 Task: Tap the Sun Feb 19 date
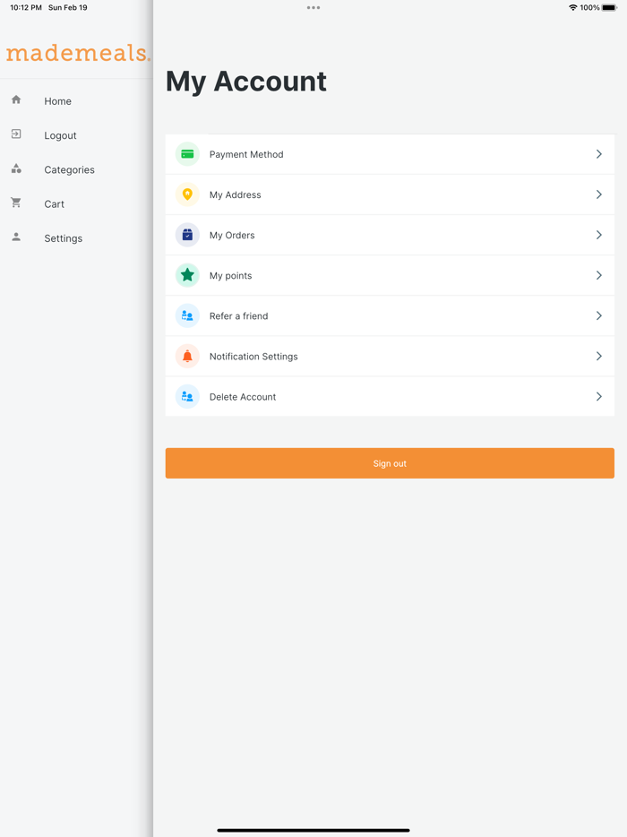coord(68,7)
